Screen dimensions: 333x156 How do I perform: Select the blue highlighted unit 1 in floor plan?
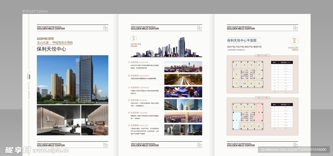[x=236, y=120]
